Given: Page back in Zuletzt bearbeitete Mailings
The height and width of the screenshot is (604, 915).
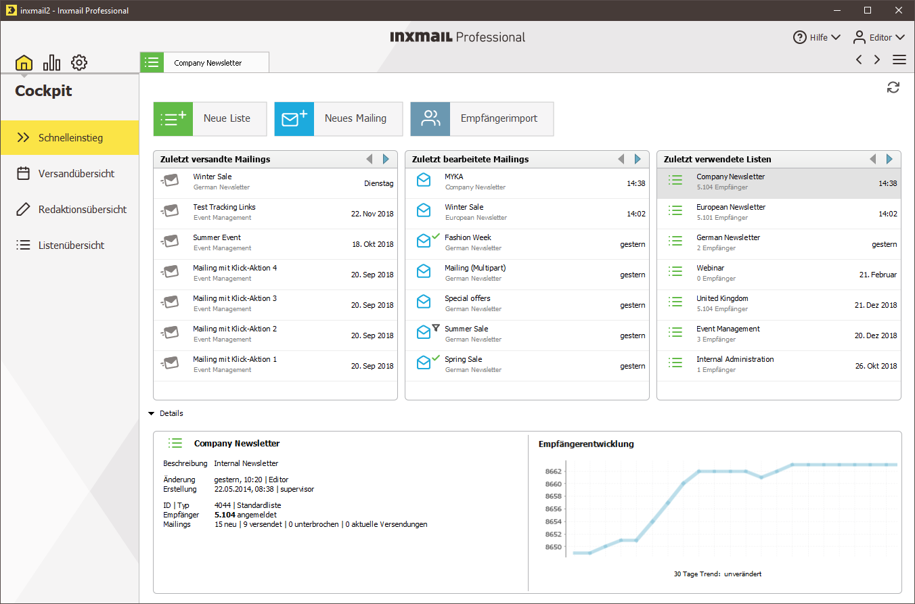Looking at the screenshot, I should click(621, 159).
